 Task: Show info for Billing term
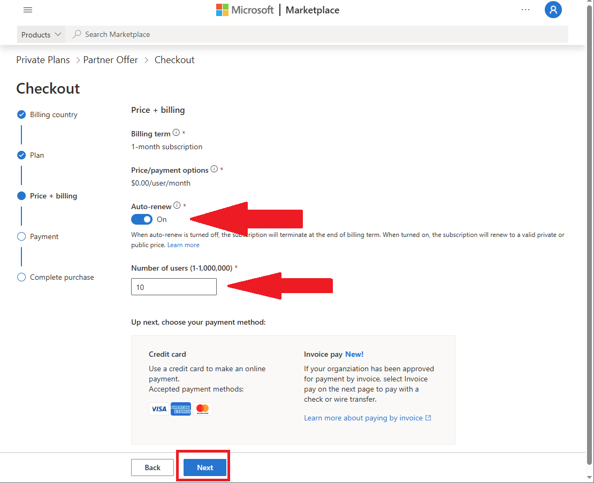pyautogui.click(x=176, y=133)
